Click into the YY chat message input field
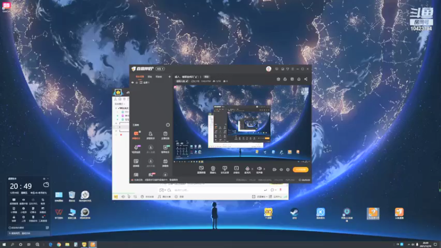The height and width of the screenshot is (248, 441). coord(217,190)
